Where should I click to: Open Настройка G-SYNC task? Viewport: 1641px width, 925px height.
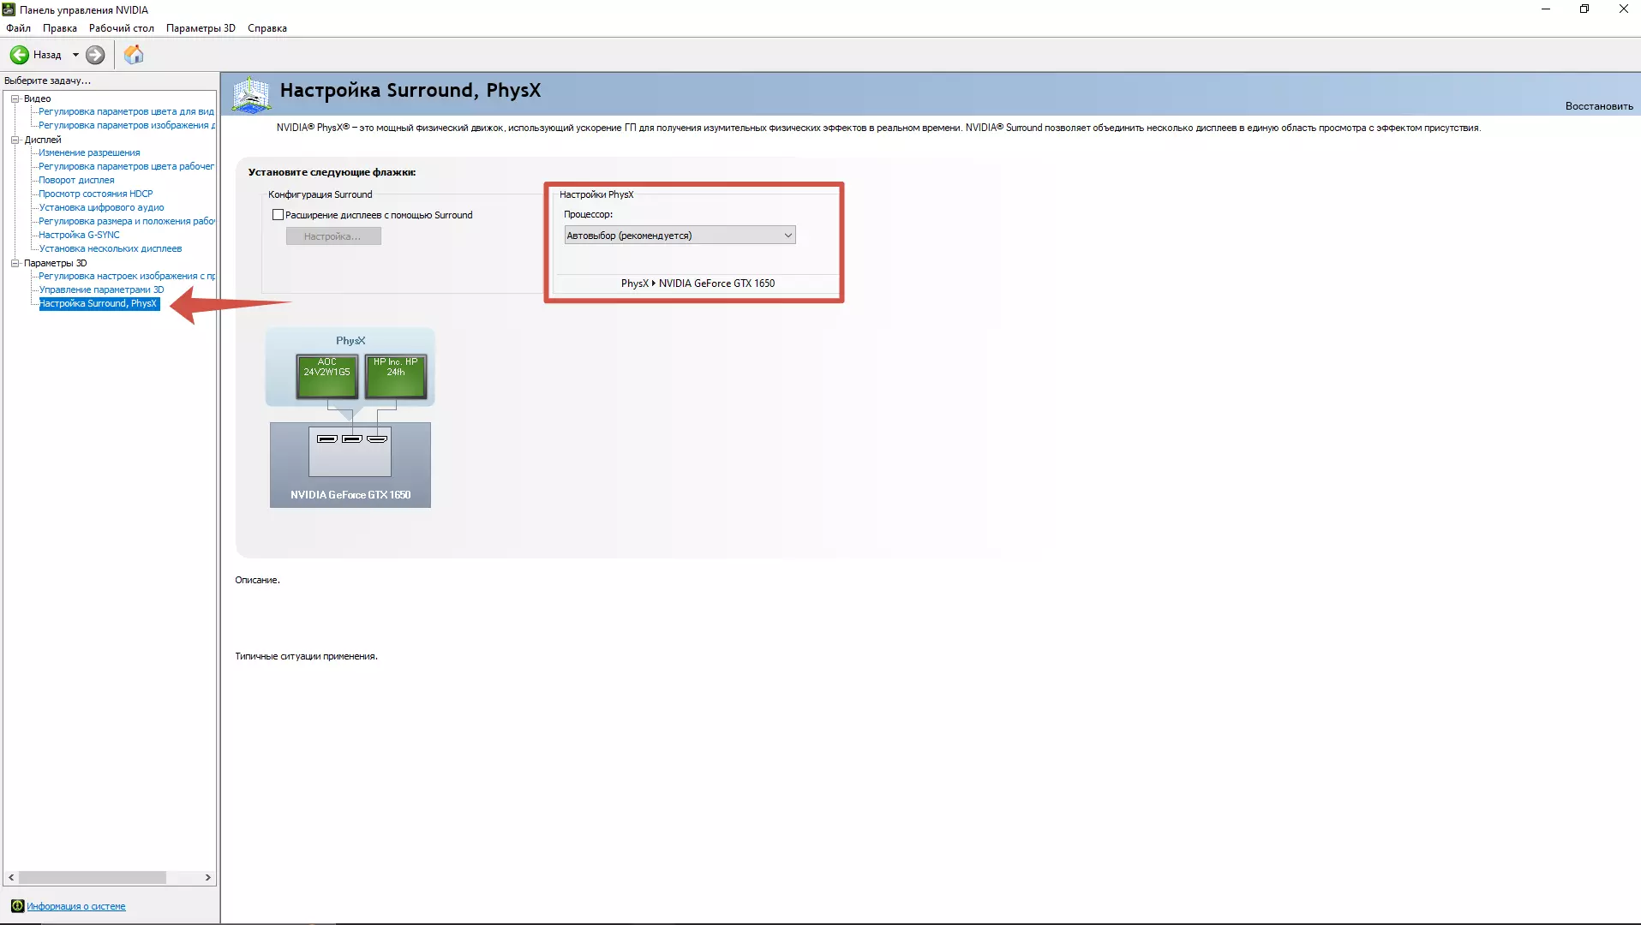tap(79, 235)
